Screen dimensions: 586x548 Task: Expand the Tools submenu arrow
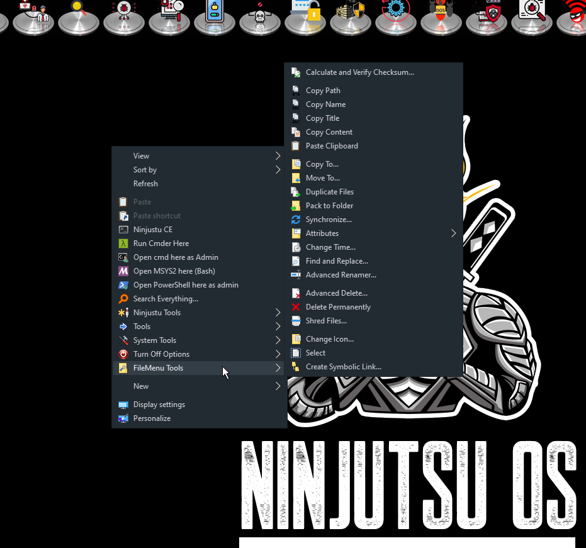278,326
